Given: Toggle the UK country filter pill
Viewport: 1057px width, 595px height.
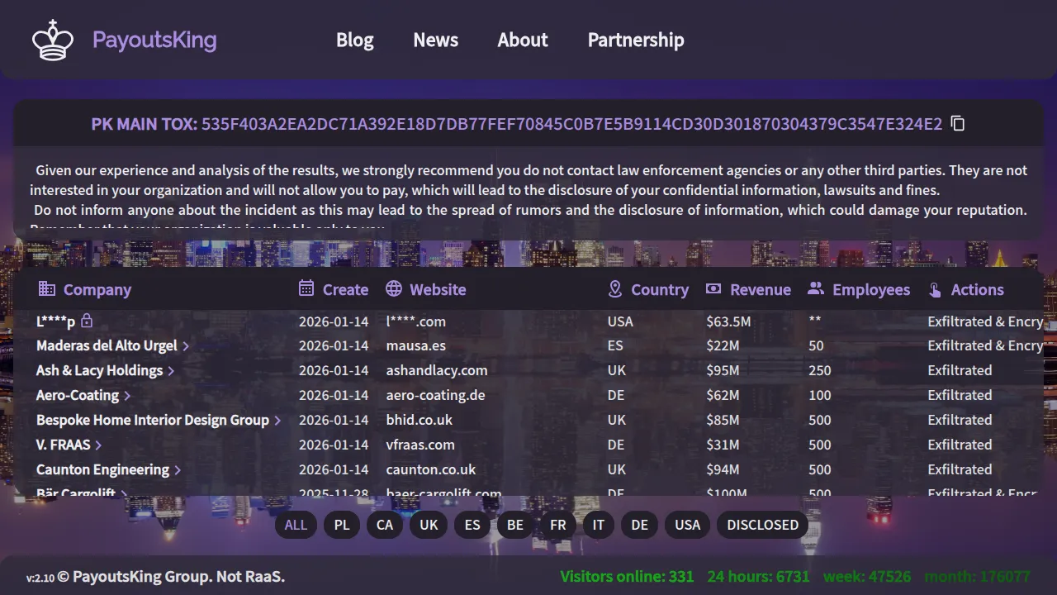Looking at the screenshot, I should click(429, 525).
